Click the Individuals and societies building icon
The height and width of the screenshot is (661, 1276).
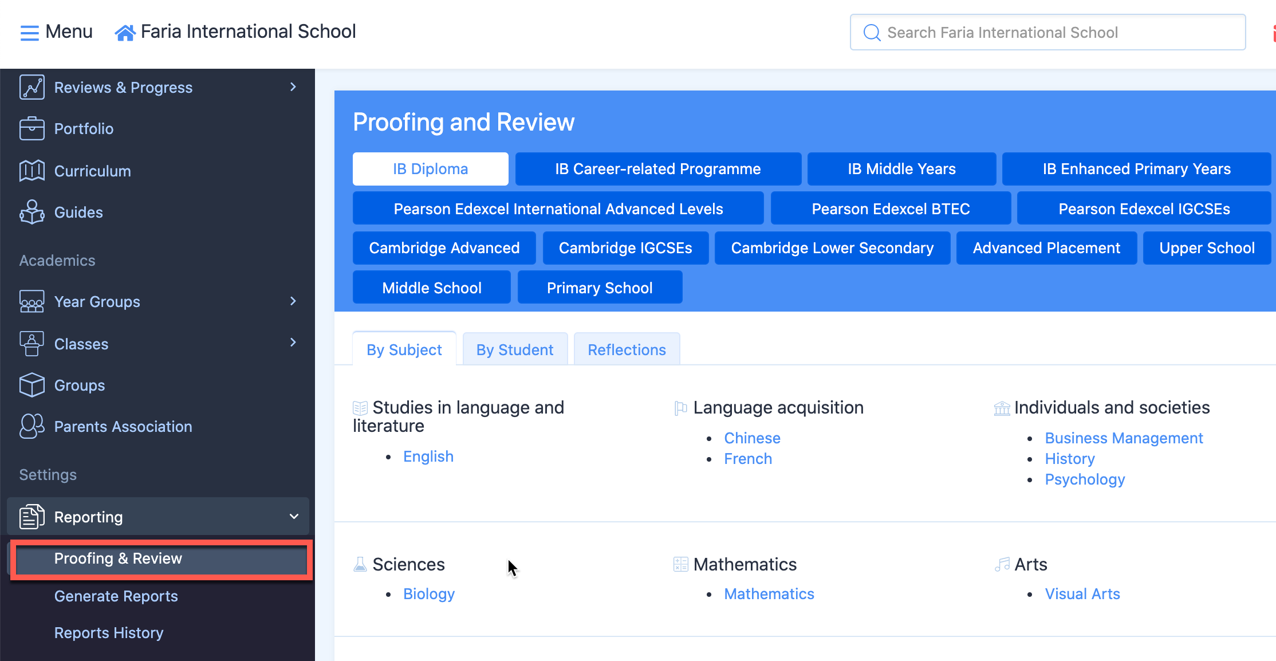pos(1002,408)
